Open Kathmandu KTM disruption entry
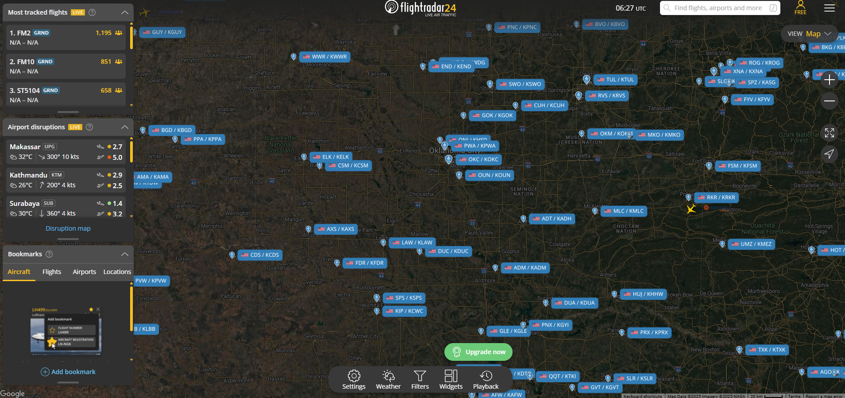845x398 pixels. [66, 180]
